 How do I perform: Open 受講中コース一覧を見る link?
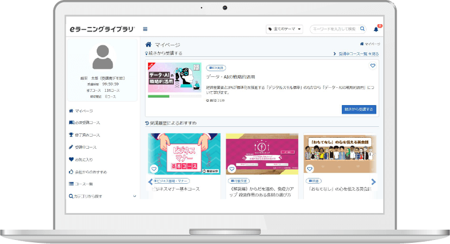pyautogui.click(x=356, y=54)
